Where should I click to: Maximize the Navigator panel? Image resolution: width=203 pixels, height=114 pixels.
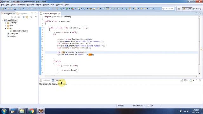(35, 13)
